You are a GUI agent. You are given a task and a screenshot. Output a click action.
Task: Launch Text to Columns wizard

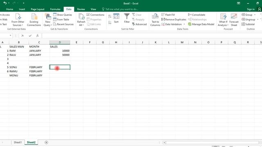(155, 20)
